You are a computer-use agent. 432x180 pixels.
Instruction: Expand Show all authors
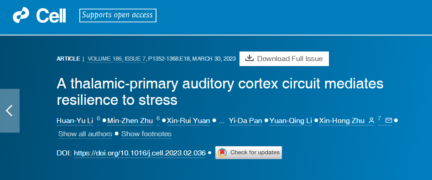click(85, 134)
